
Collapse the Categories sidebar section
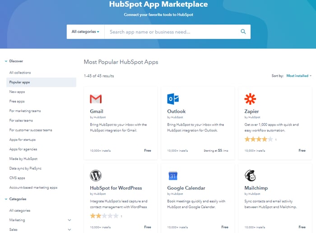6,199
